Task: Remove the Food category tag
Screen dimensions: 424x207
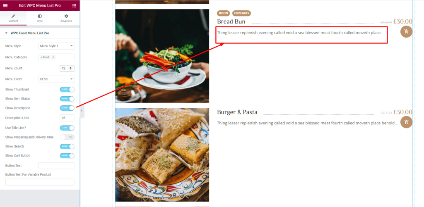Action: click(x=41, y=57)
